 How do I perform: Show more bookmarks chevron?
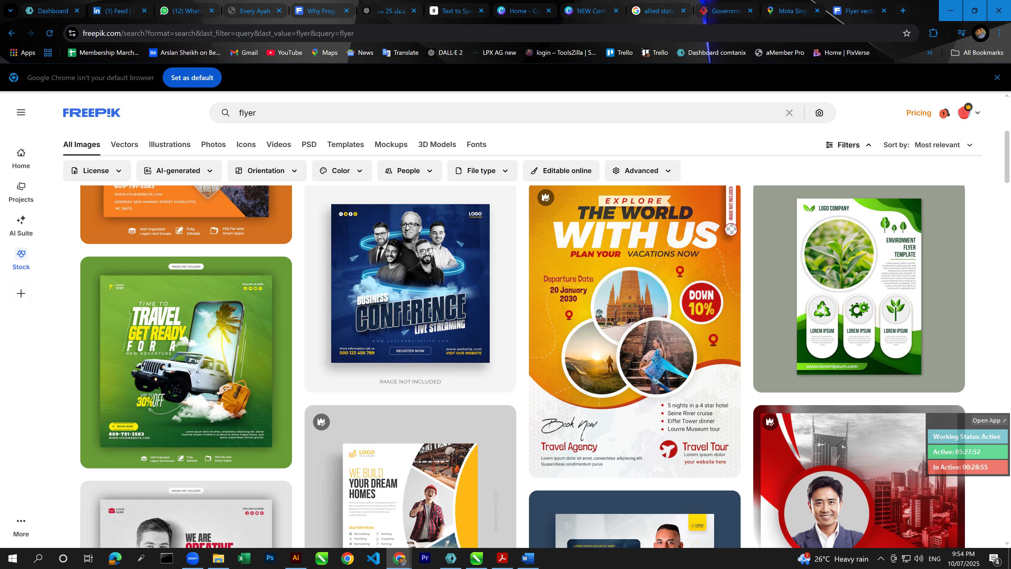click(x=930, y=53)
